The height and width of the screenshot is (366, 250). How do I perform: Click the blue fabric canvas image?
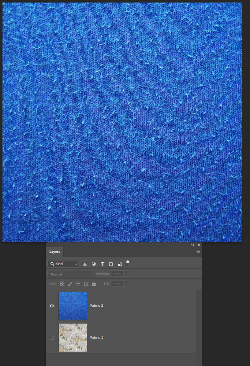click(122, 122)
